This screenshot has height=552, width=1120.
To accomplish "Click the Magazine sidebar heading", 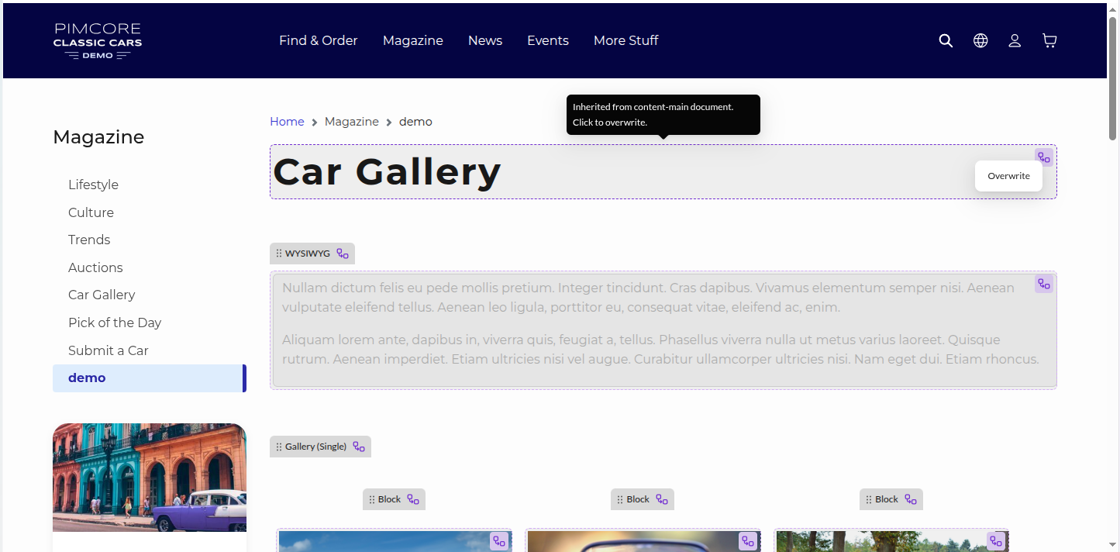I will coord(98,137).
